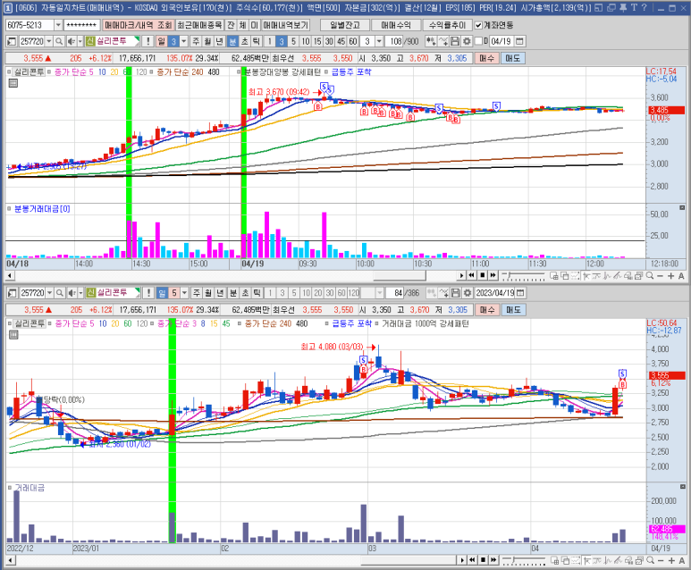Select the 10-minute interval button in upper toolbar
Image resolution: width=691 pixels, height=570 pixels.
306,41
